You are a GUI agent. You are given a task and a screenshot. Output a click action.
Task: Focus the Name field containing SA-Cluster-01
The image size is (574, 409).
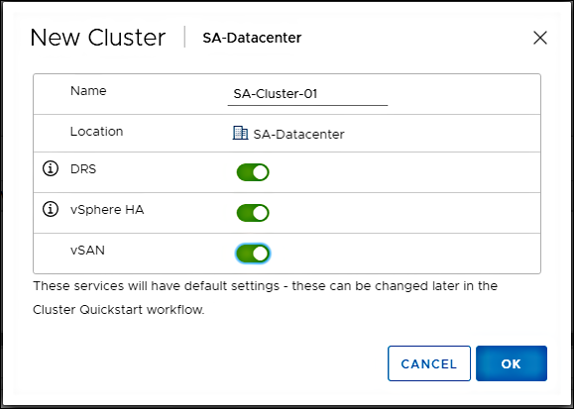[307, 94]
